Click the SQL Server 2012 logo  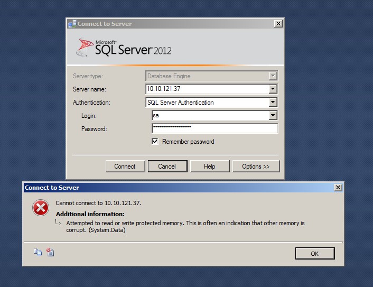pyautogui.click(x=124, y=48)
